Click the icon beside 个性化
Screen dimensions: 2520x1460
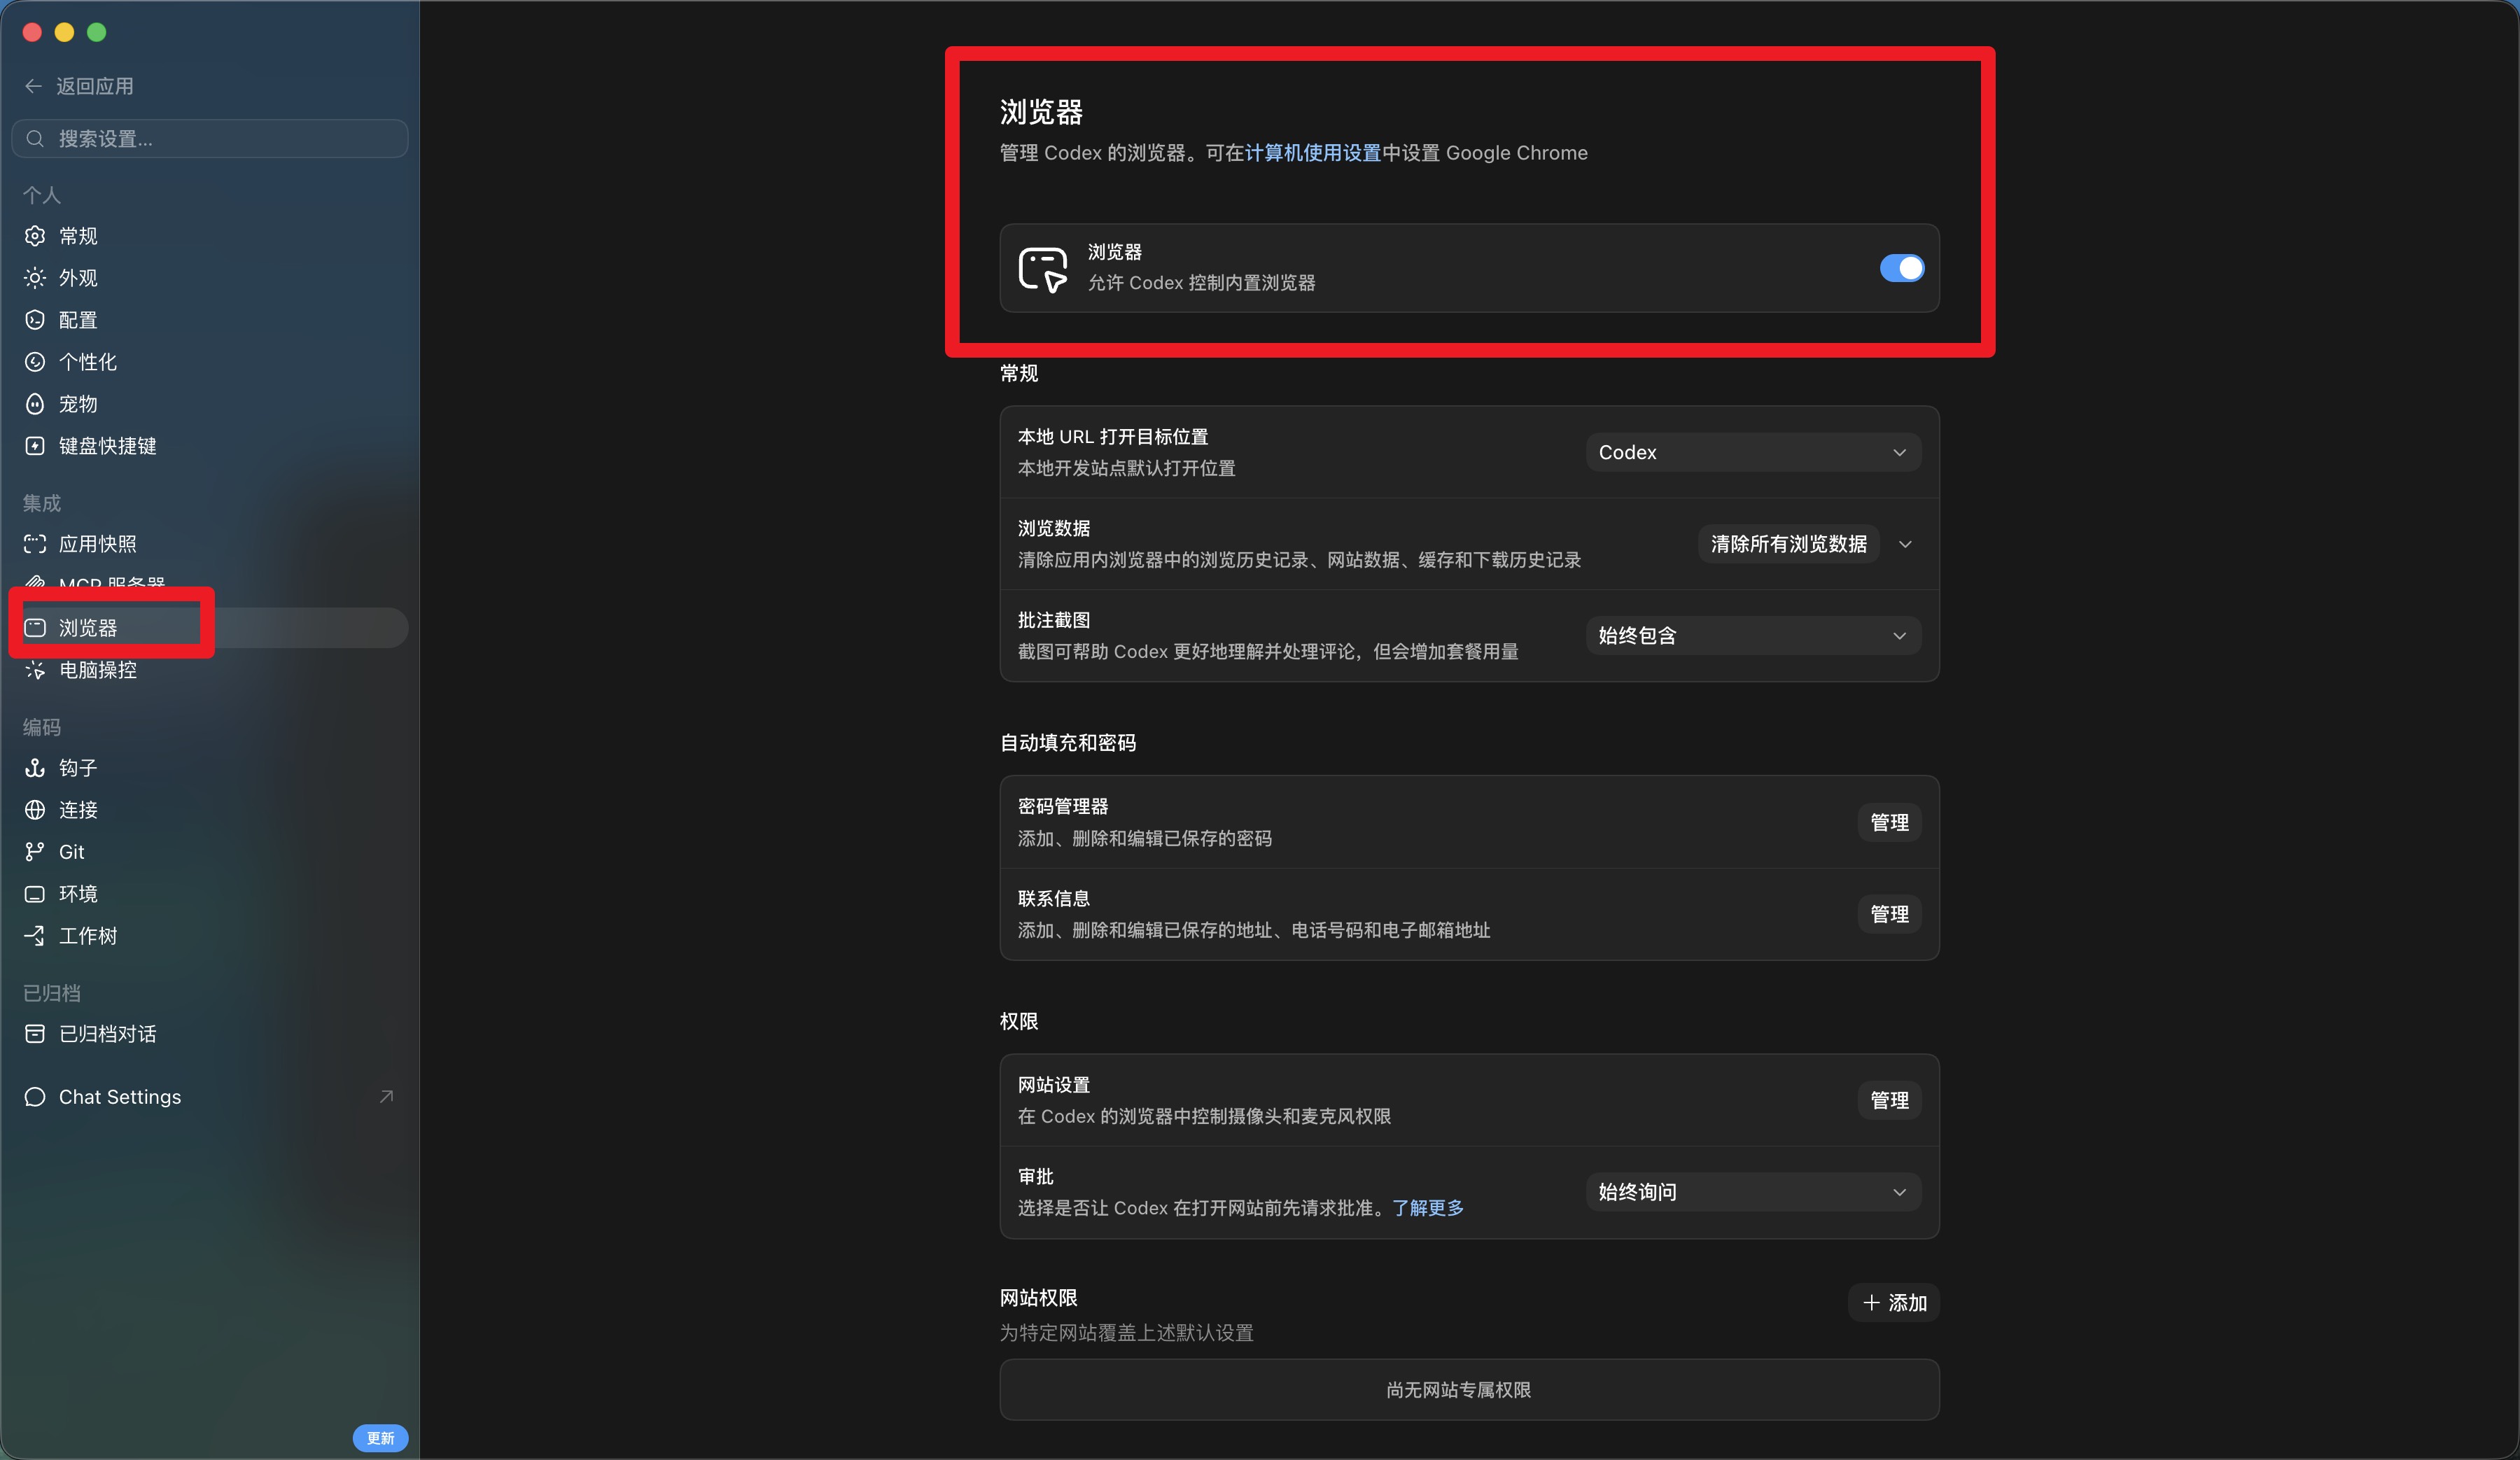[x=35, y=362]
